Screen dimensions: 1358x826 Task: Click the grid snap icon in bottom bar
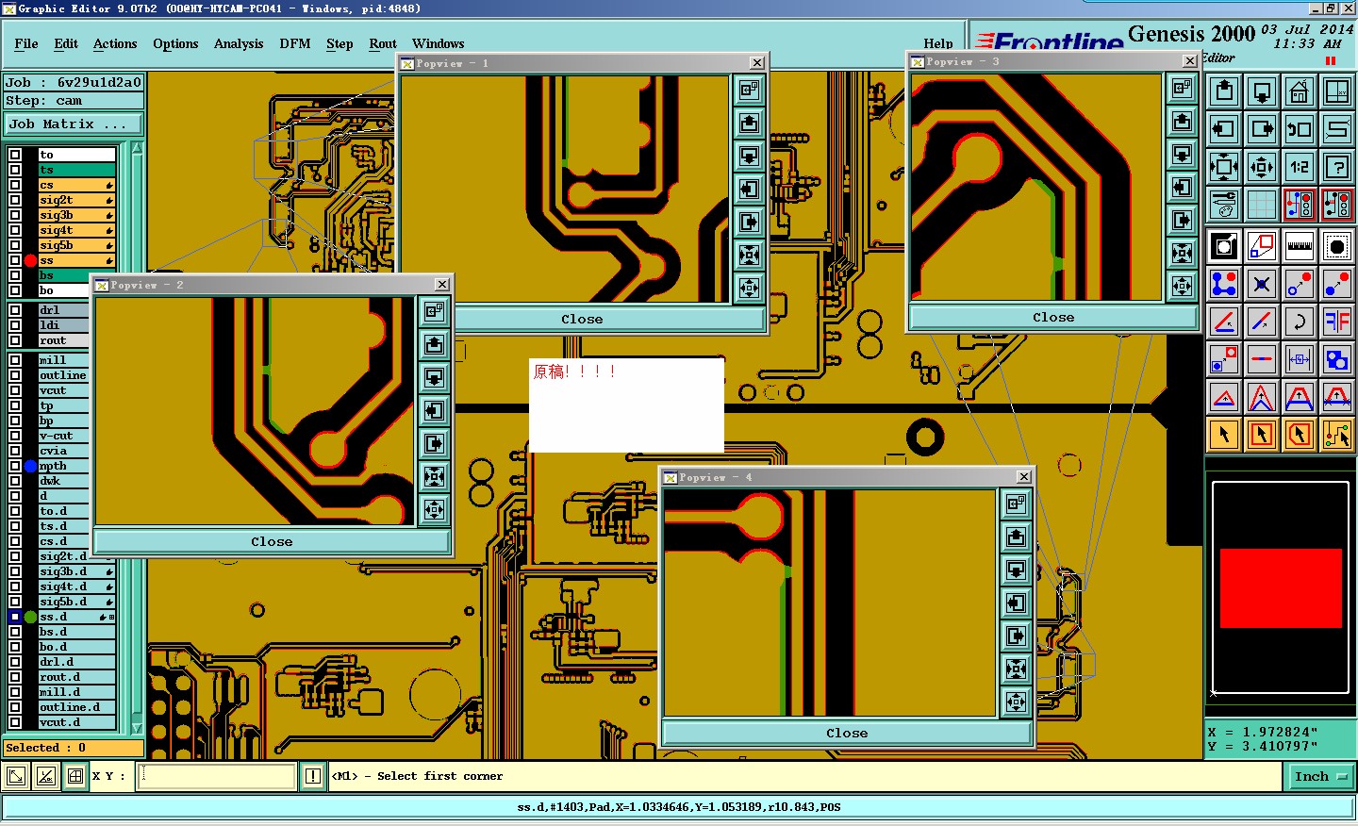tap(75, 777)
